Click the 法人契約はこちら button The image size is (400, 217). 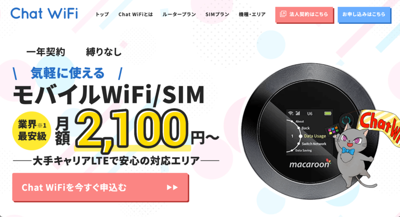[304, 15]
